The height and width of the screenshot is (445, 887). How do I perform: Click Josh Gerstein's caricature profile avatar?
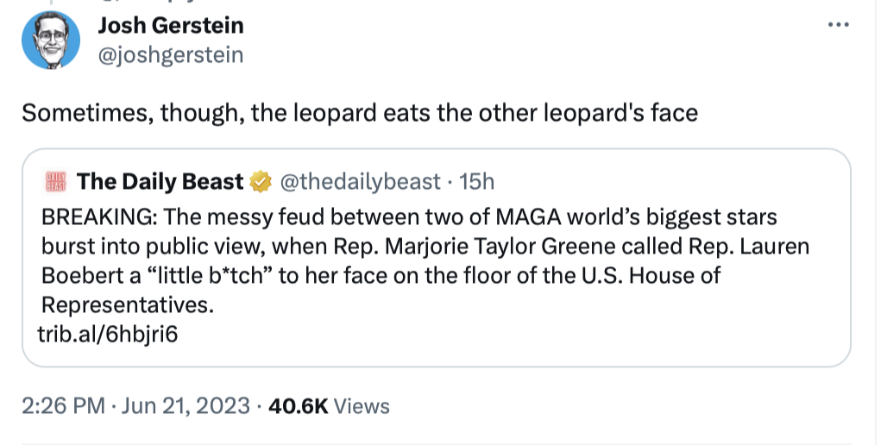pos(51,41)
